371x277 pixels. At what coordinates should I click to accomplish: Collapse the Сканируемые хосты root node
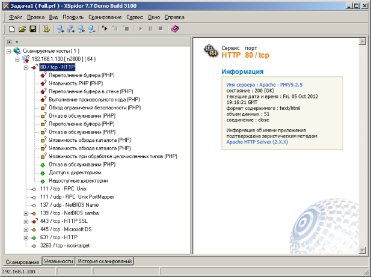click(9, 51)
